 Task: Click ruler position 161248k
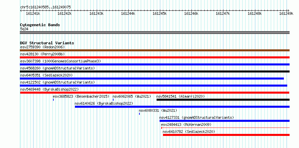255,13
